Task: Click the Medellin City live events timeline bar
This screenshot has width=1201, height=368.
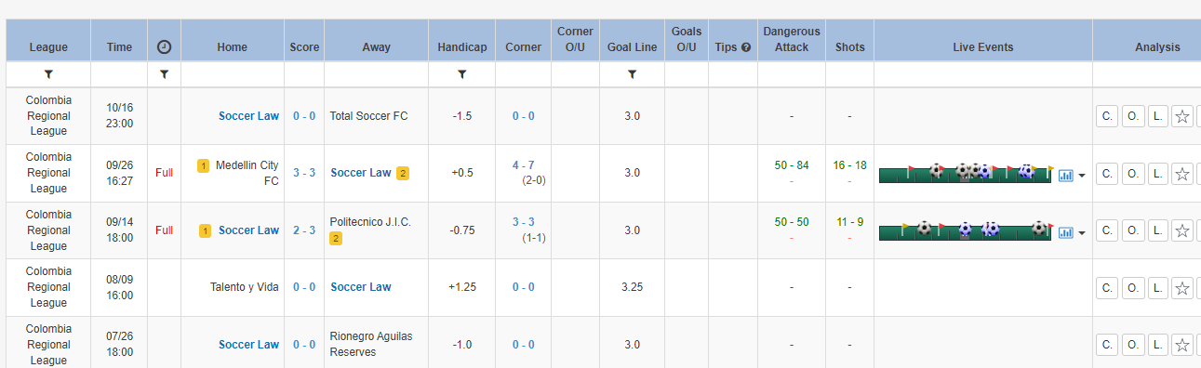Action: point(967,173)
